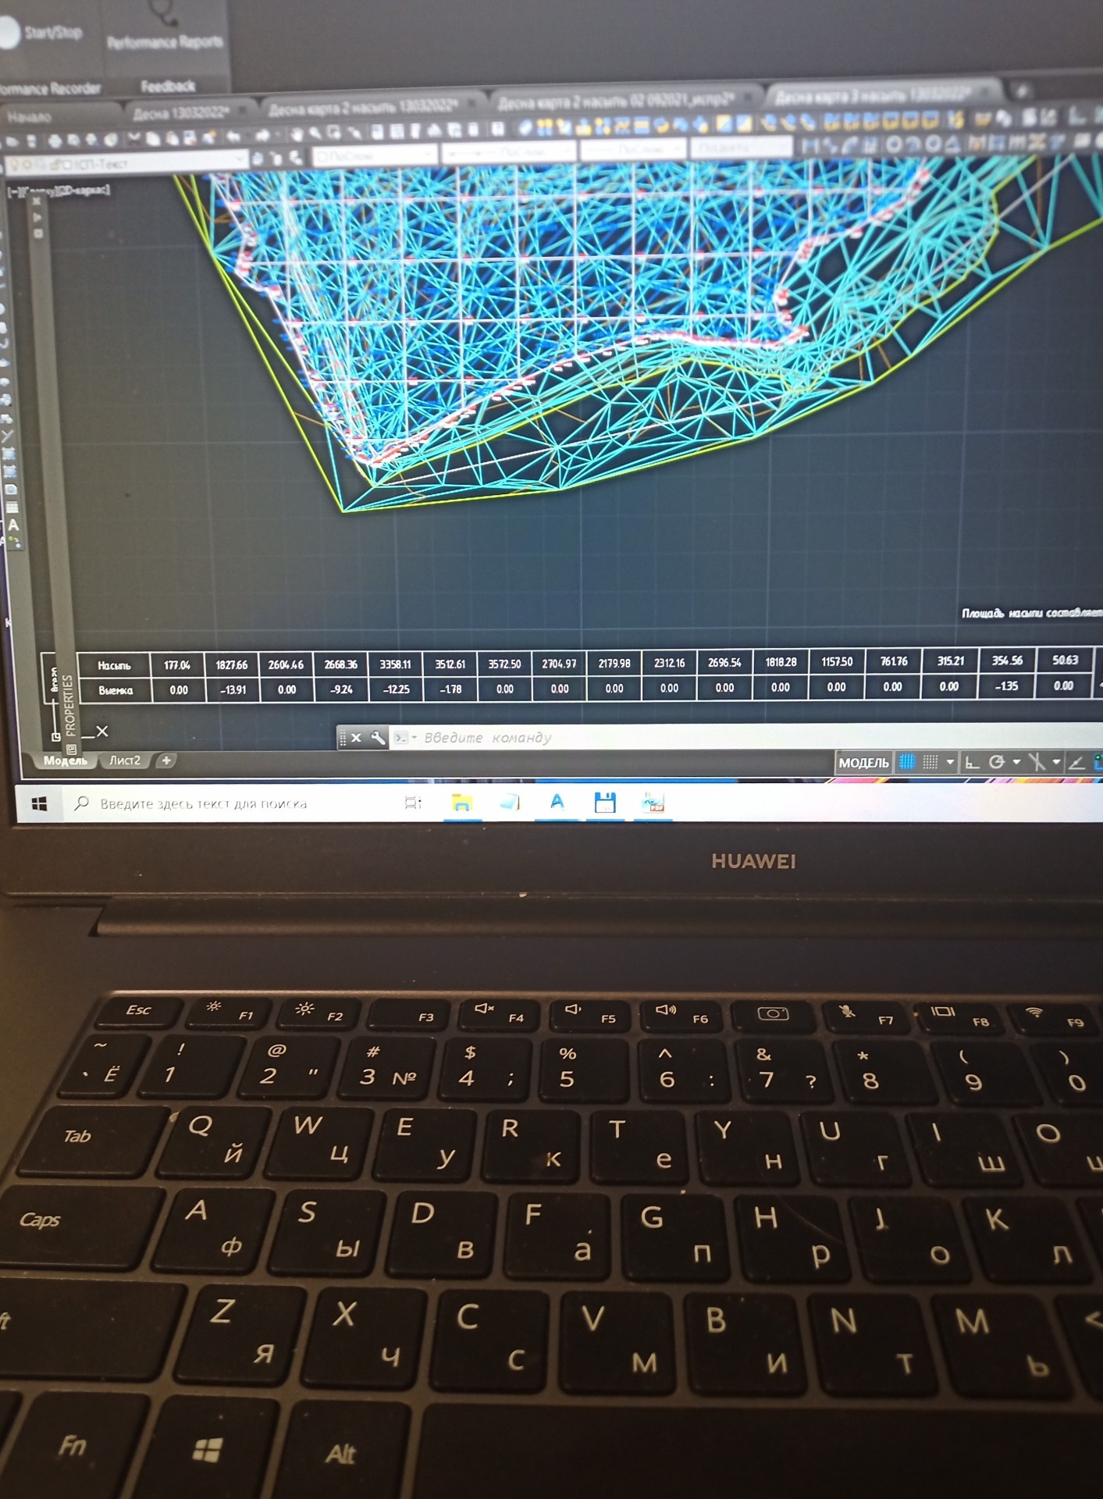This screenshot has width=1103, height=1499.
Task: Click the wrench icon on the command line
Action: coord(378,738)
